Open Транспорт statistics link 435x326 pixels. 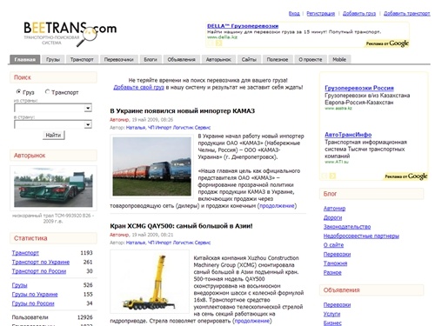tap(25, 253)
